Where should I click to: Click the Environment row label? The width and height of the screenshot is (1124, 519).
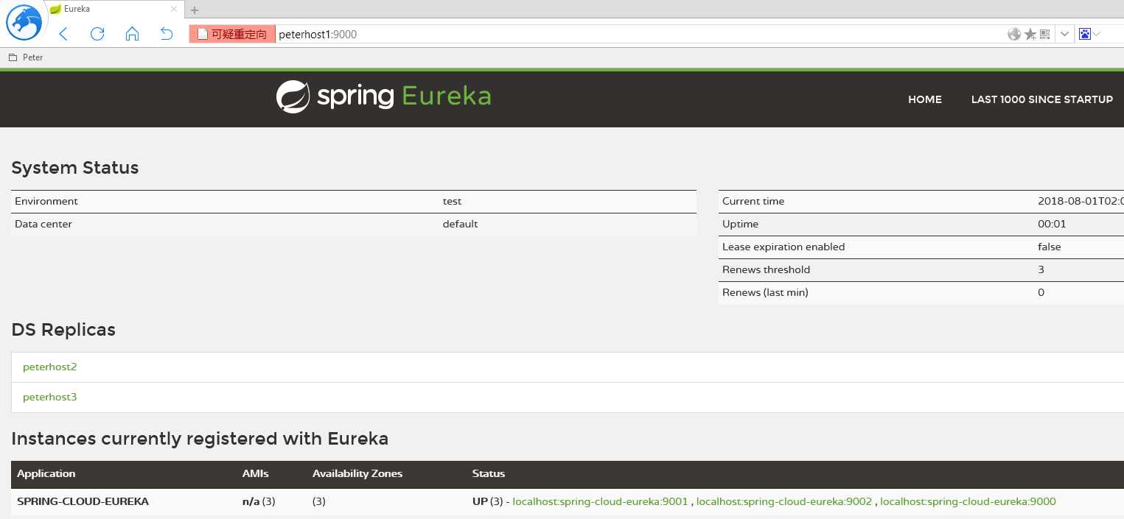[x=46, y=201]
